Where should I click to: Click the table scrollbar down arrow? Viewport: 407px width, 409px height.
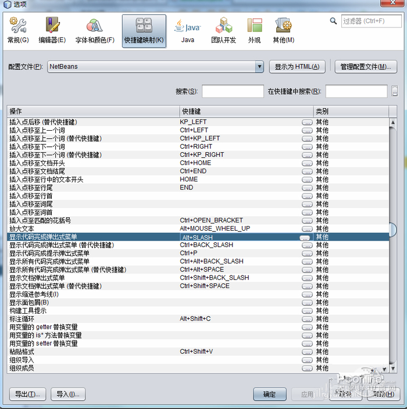coord(392,368)
